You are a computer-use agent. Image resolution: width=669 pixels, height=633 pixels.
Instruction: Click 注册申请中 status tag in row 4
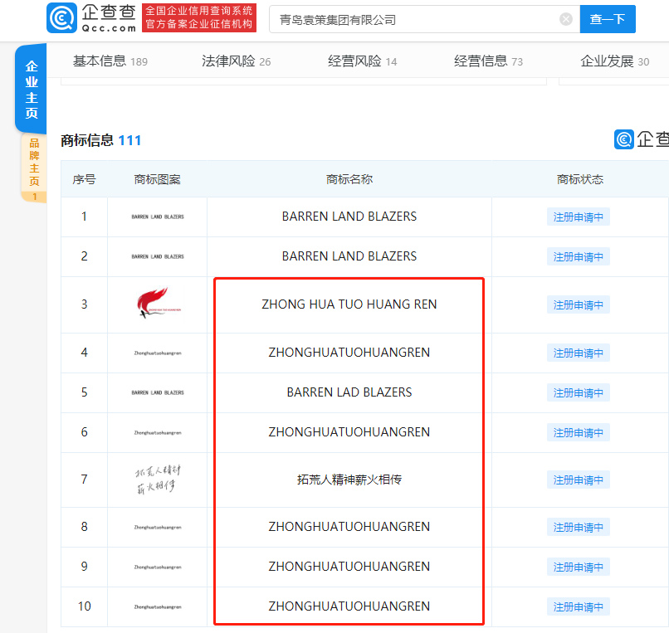(579, 353)
